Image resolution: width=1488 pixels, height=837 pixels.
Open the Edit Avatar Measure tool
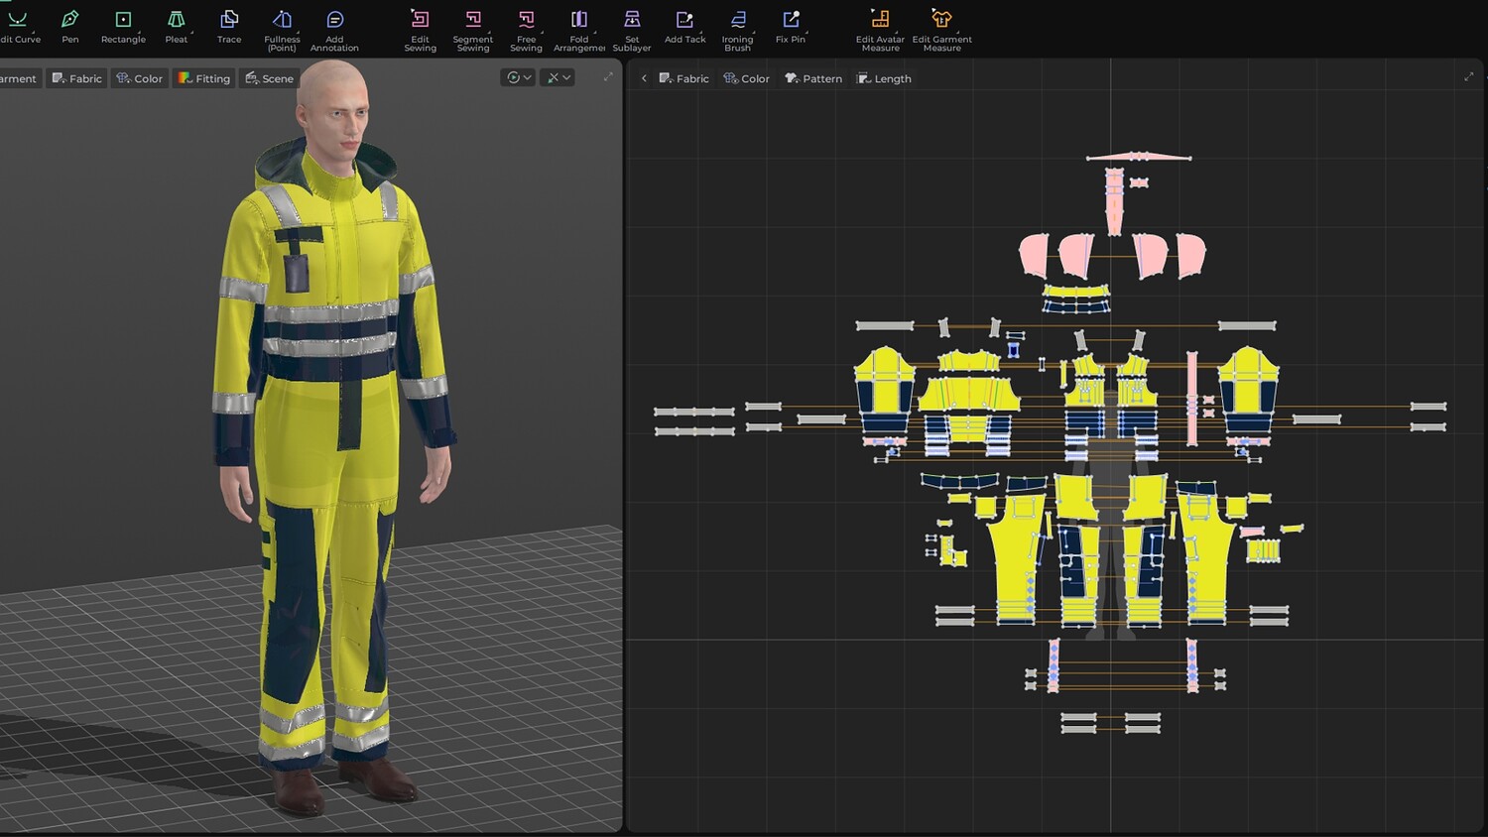coord(880,31)
